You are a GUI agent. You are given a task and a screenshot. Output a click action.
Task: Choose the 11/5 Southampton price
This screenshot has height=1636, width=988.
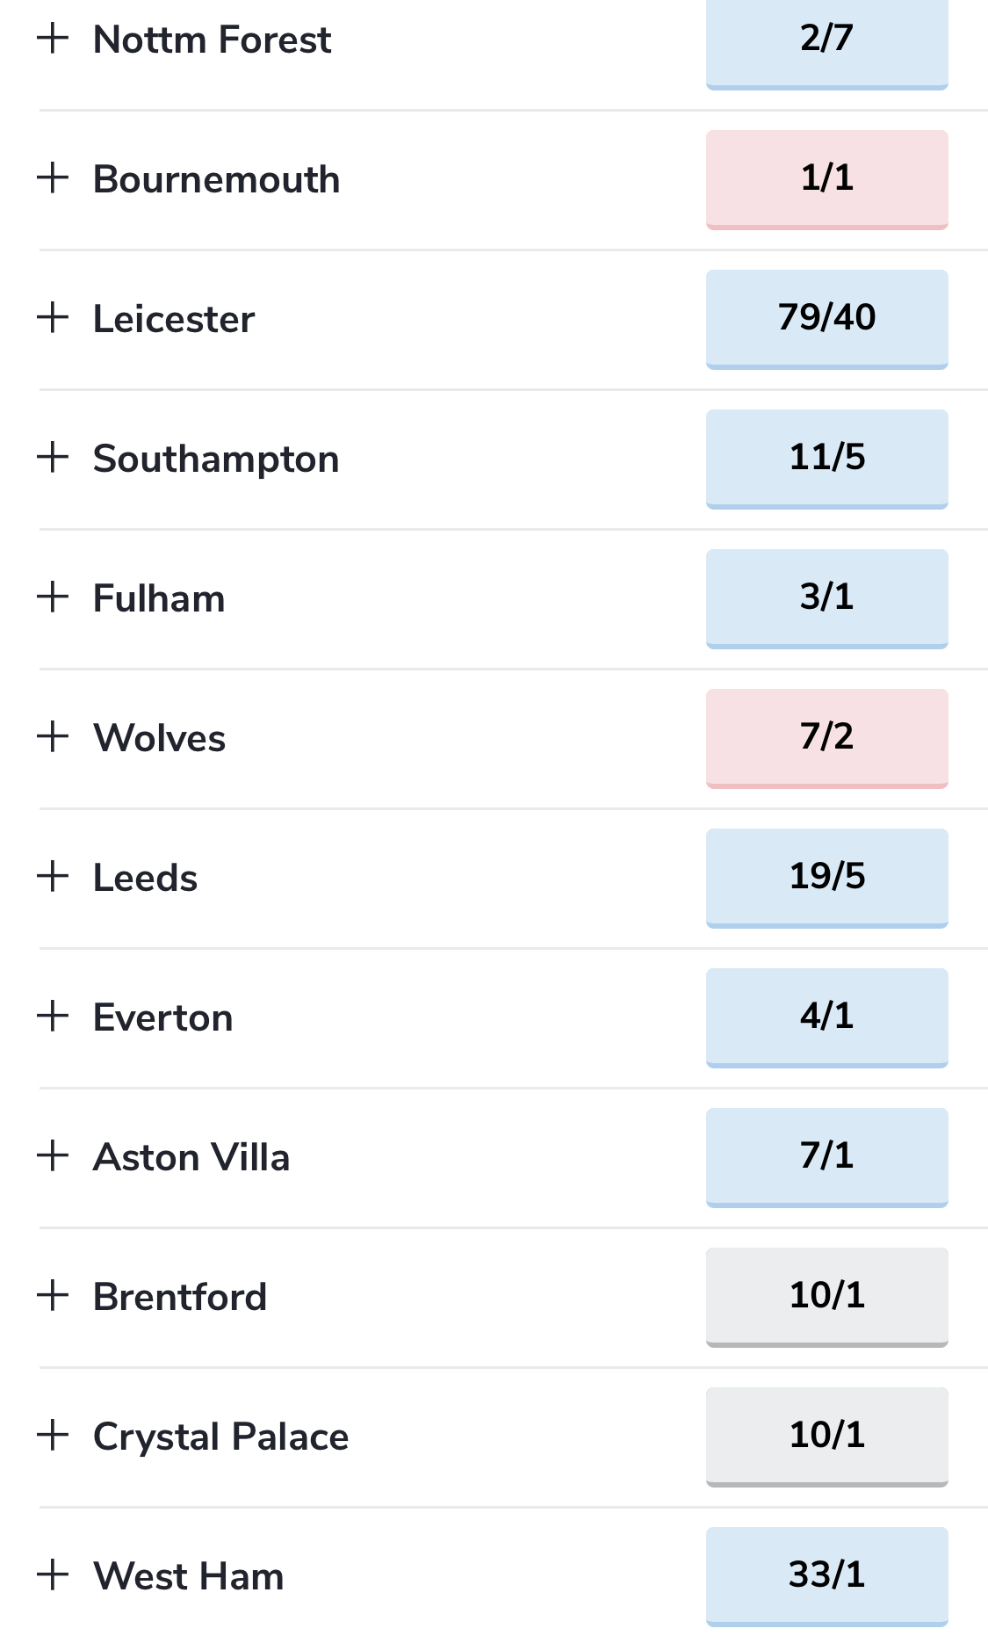coord(826,460)
